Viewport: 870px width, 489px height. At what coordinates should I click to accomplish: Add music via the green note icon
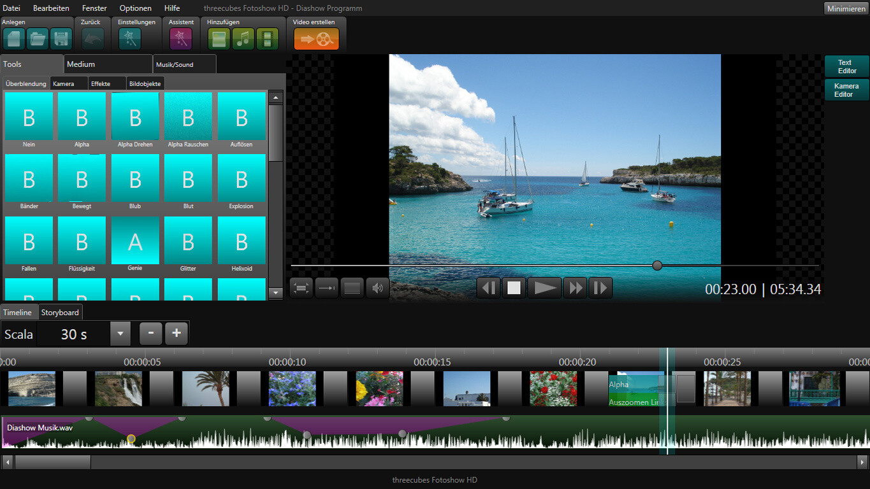[243, 38]
